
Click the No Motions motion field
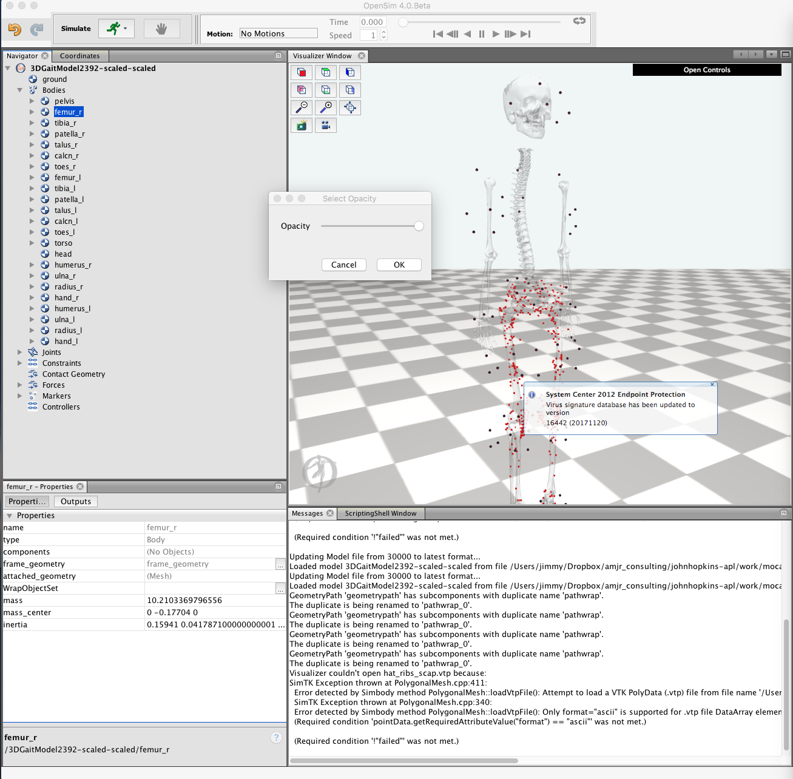click(278, 33)
